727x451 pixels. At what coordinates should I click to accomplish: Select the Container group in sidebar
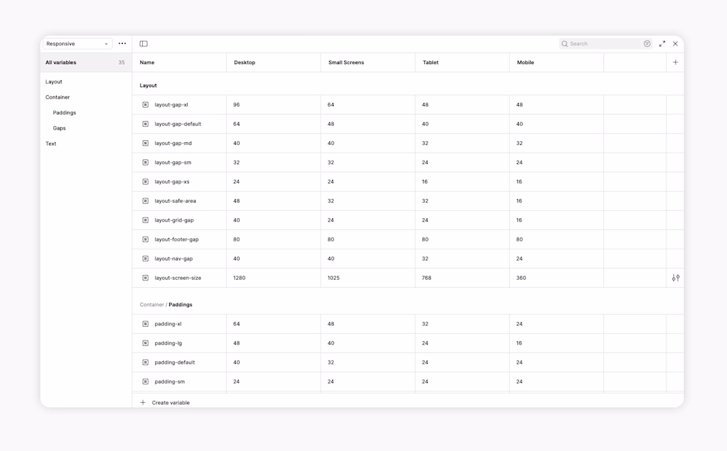pos(57,97)
